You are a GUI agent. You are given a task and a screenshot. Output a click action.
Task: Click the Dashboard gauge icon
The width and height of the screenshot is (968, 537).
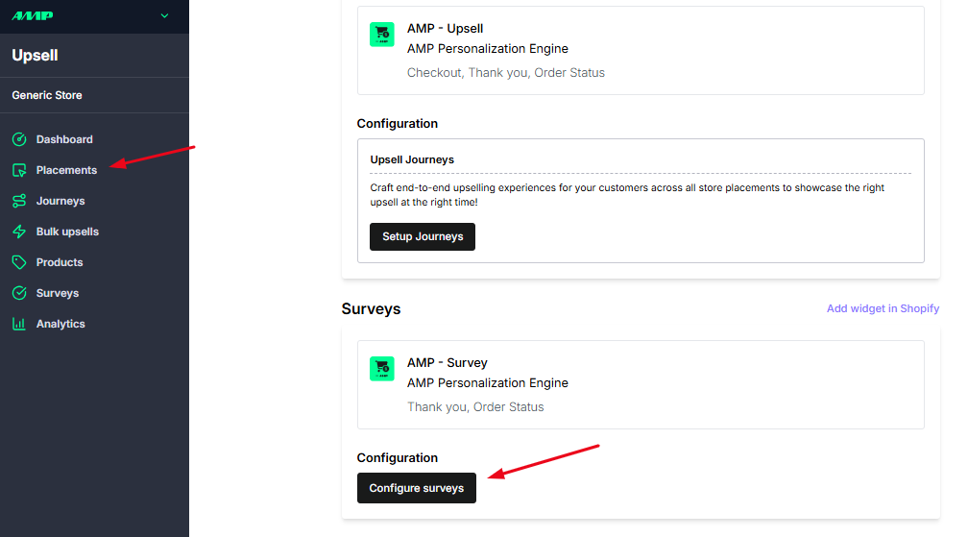(x=19, y=139)
